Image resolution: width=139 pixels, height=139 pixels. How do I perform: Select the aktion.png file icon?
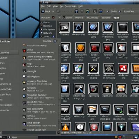point(79,109)
